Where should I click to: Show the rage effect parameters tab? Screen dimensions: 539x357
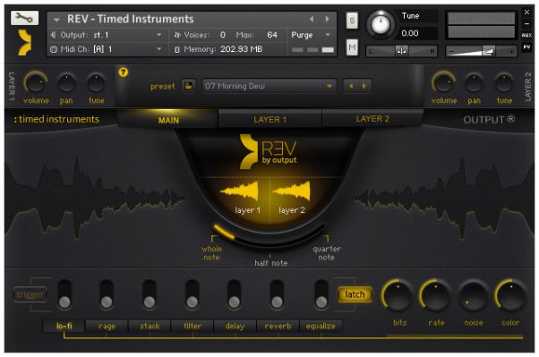107,326
